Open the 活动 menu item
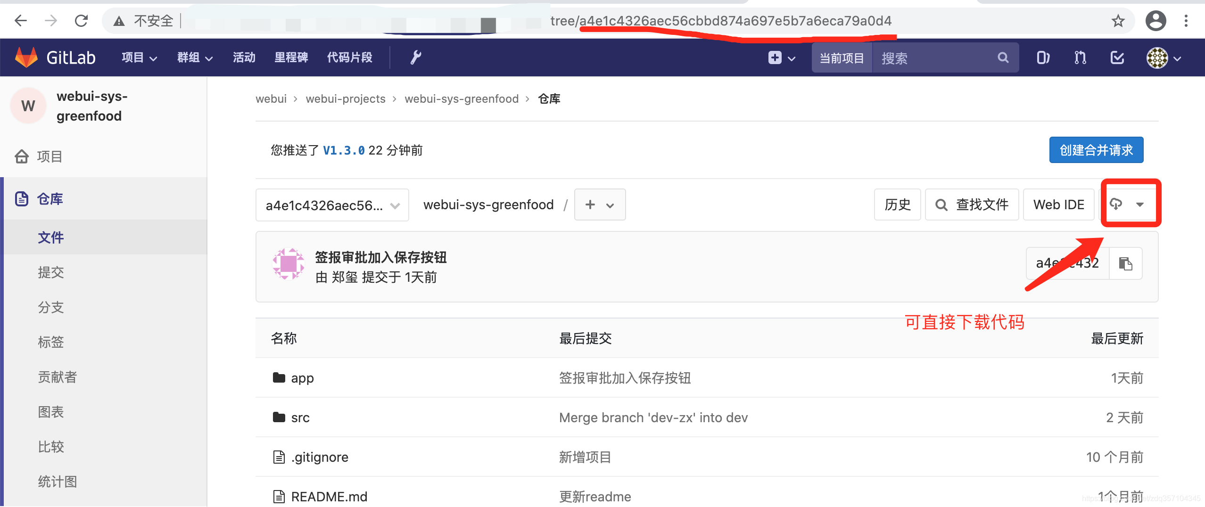Viewport: 1205px width, 507px height. (244, 57)
